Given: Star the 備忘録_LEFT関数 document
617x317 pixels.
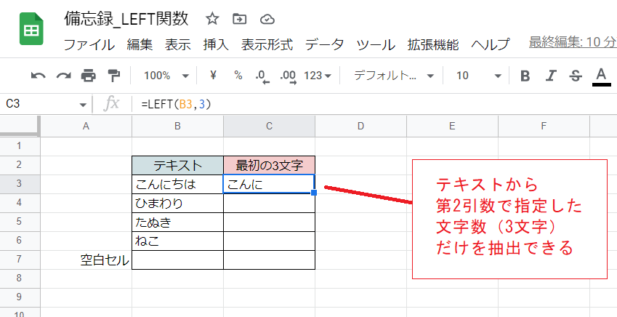Looking at the screenshot, I should click(x=212, y=18).
